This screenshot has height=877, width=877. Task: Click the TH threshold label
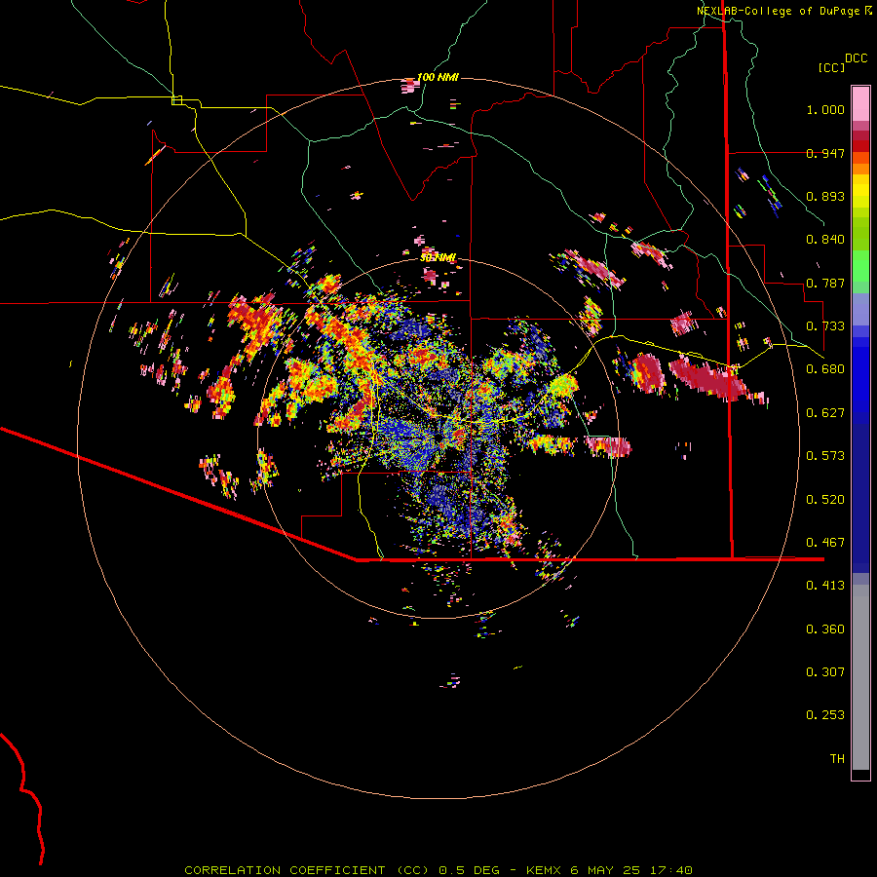(x=837, y=758)
